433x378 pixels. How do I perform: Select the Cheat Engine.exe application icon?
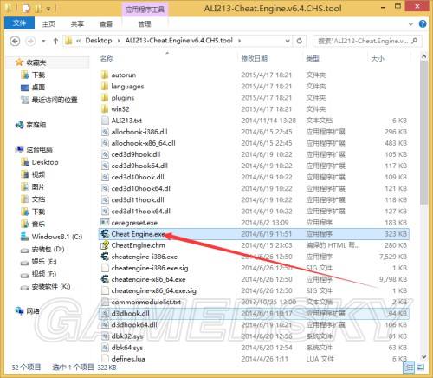click(x=105, y=234)
